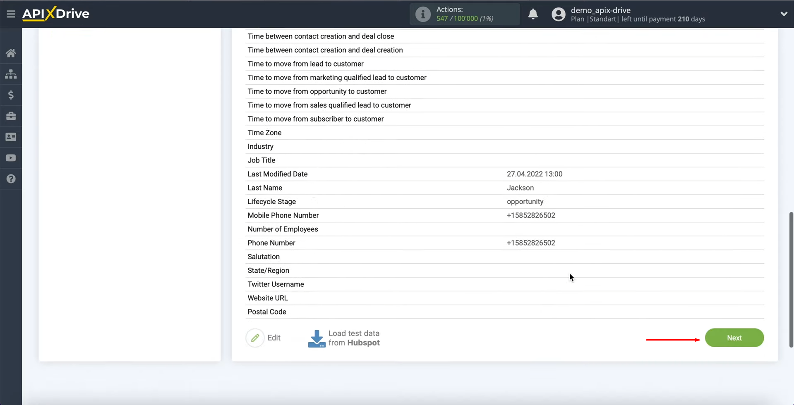
Task: Click the pencil Edit icon
Action: [x=255, y=338]
